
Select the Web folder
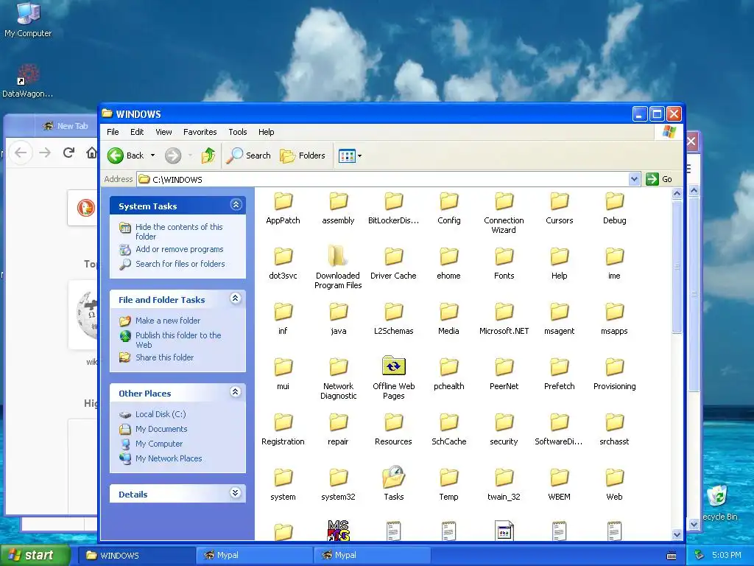(615, 485)
